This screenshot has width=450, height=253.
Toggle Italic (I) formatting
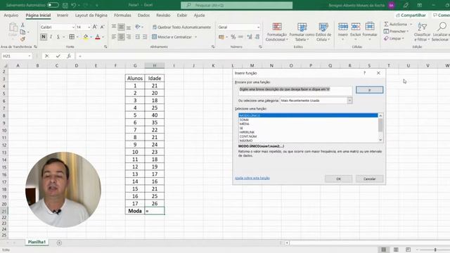pos(51,37)
